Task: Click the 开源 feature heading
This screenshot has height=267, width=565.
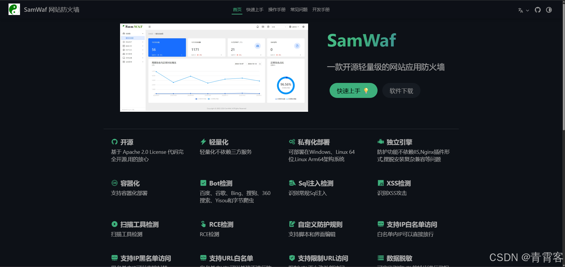Action: (x=127, y=142)
